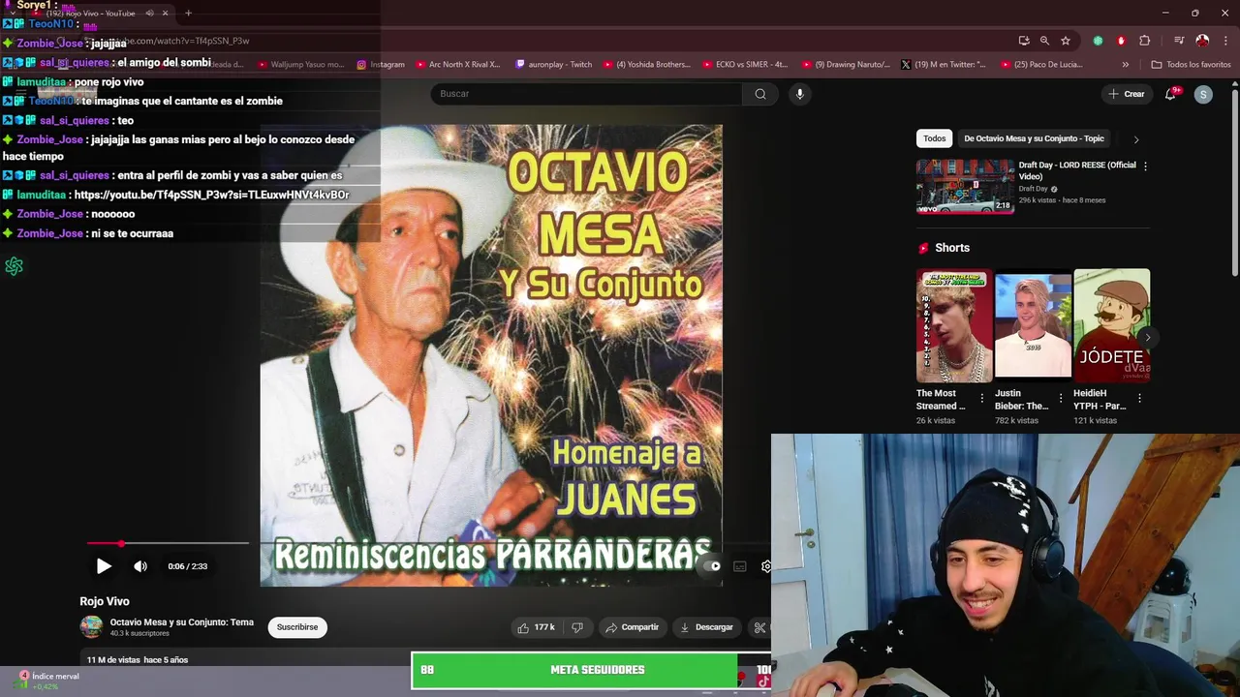1240x697 pixels.
Task: Open the Instagram bookmark
Action: point(381,65)
